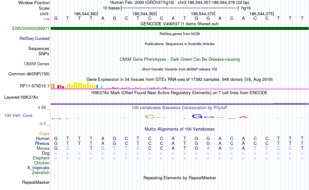Viewport: 309px width, 190px height.
Task: Open the Common dbSNP(155) track label
Action: tap(29, 74)
